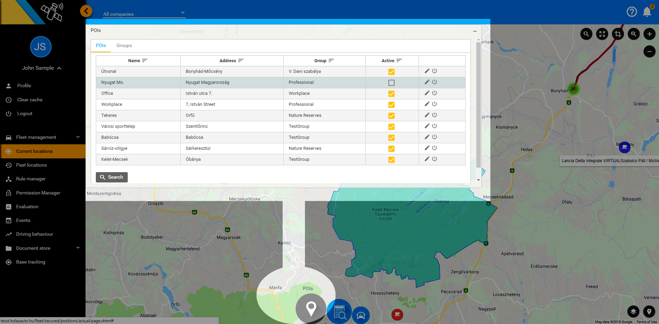Image resolution: width=659 pixels, height=324 pixels.
Task: Open the All companies dropdown
Action: tap(144, 14)
